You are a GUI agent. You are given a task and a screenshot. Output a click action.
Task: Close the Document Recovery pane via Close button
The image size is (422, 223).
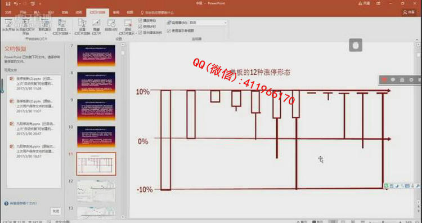click(56, 211)
